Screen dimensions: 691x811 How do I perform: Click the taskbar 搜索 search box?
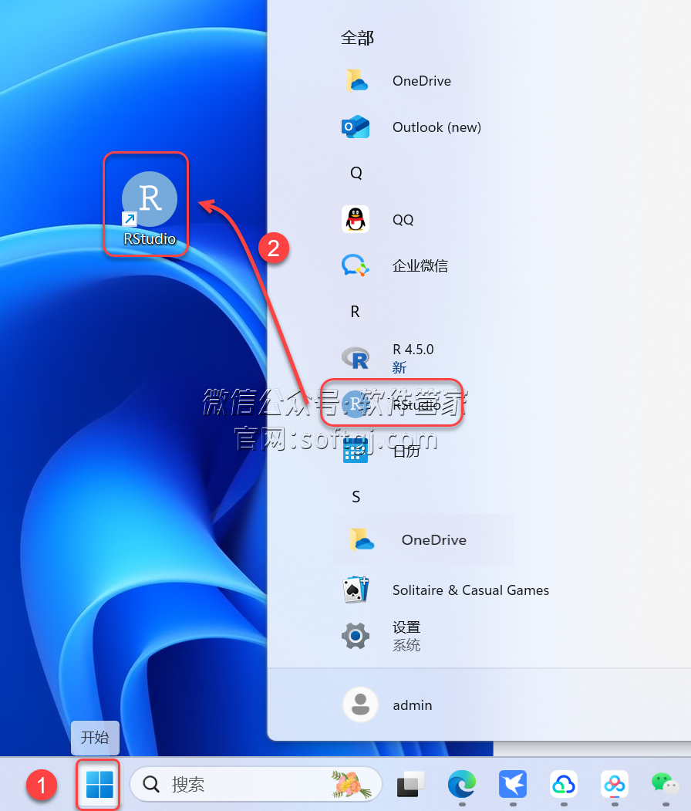point(256,784)
